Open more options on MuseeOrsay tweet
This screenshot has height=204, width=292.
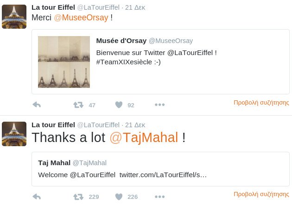pos(159,105)
